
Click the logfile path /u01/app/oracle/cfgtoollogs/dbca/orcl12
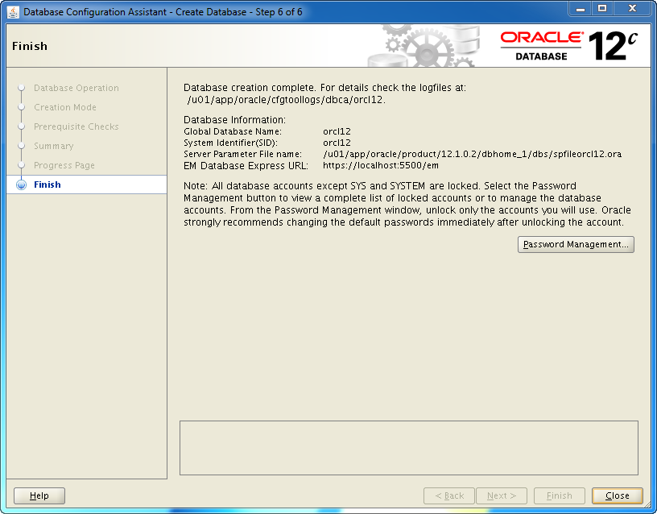tap(284, 100)
